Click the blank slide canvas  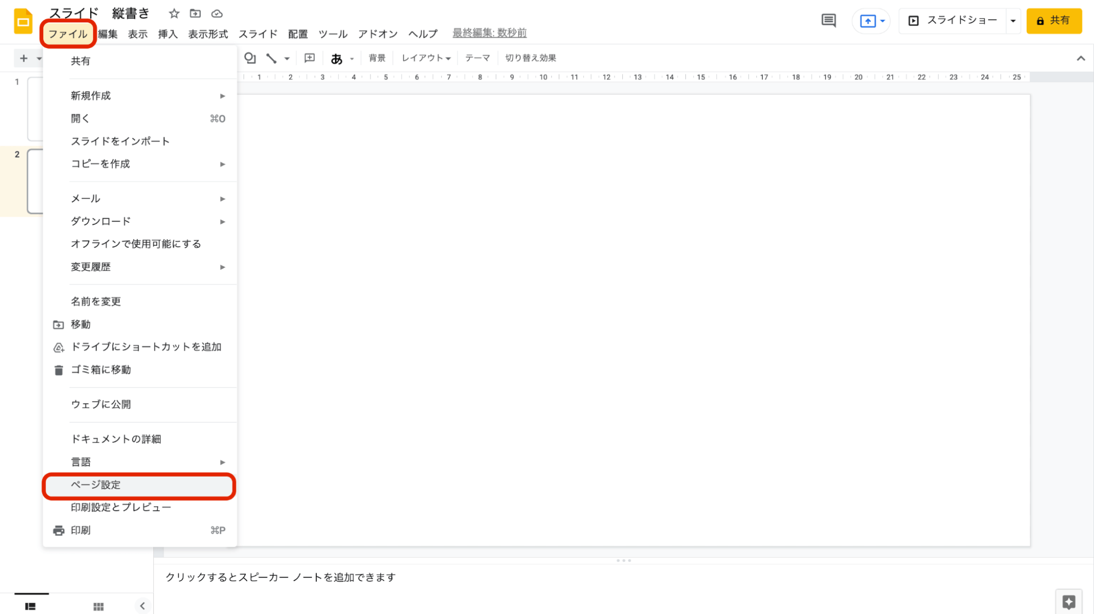(634, 320)
